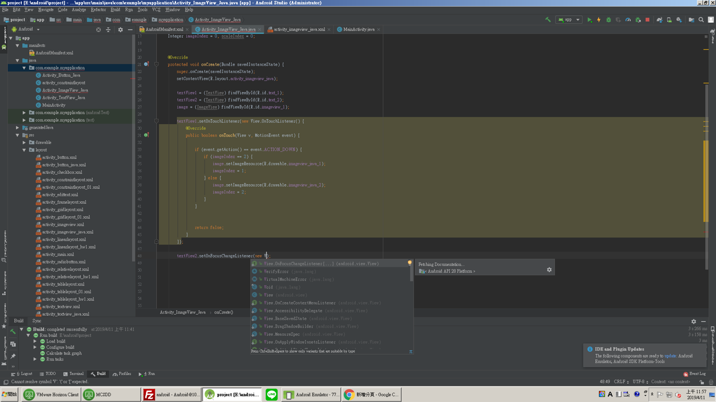
Task: Open Project panel gear settings
Action: [120, 29]
